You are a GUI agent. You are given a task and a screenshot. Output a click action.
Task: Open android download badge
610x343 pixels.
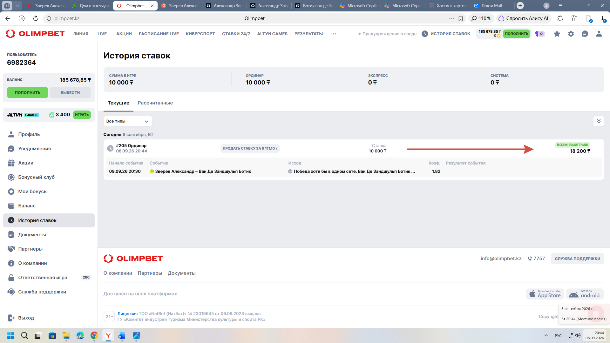click(x=585, y=294)
